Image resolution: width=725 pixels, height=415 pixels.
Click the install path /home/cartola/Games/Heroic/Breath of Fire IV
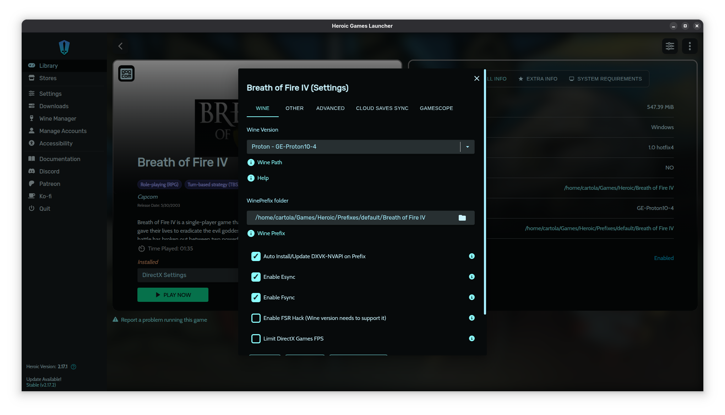coord(619,188)
